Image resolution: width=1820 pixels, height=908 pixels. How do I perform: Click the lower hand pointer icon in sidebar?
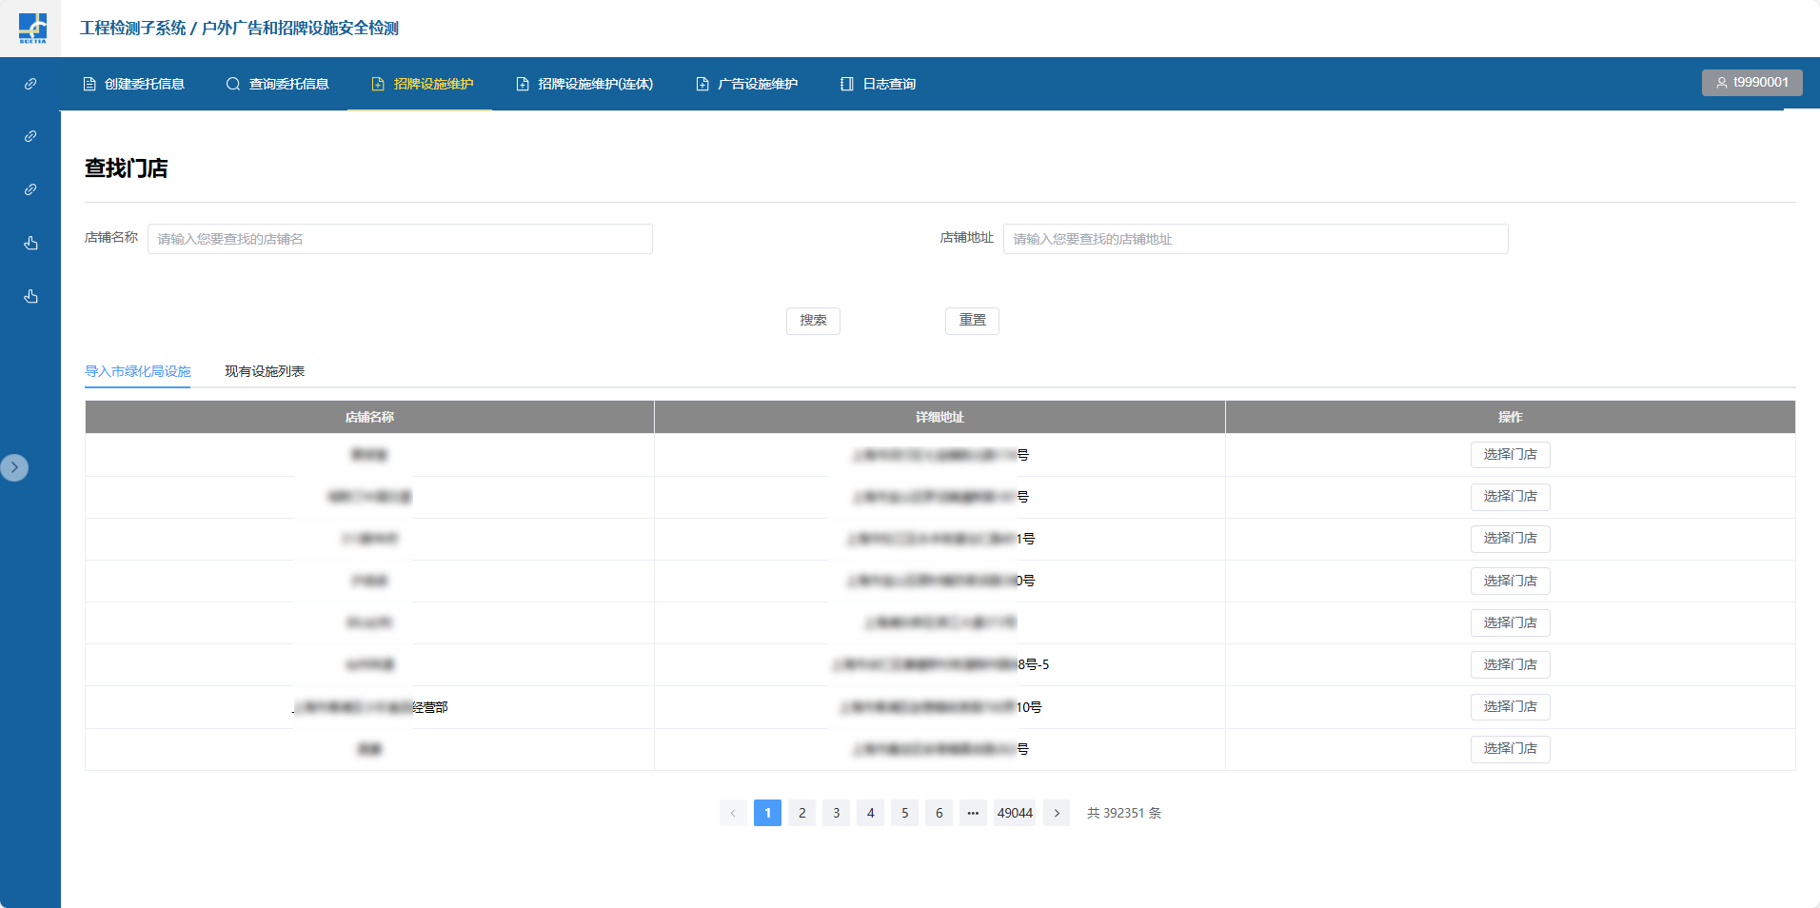[30, 296]
